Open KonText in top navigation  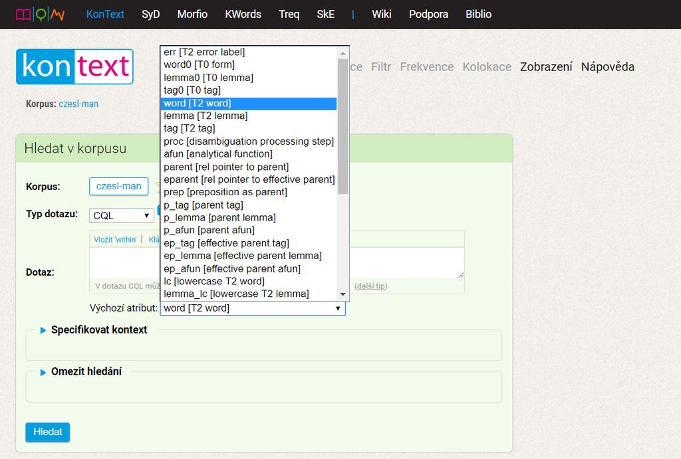(x=105, y=15)
